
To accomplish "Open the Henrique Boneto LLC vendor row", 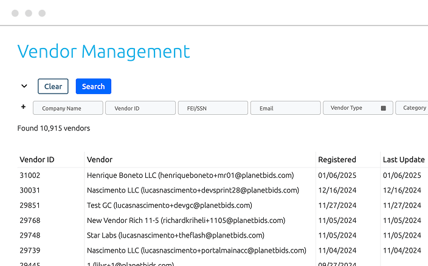I will (190, 176).
